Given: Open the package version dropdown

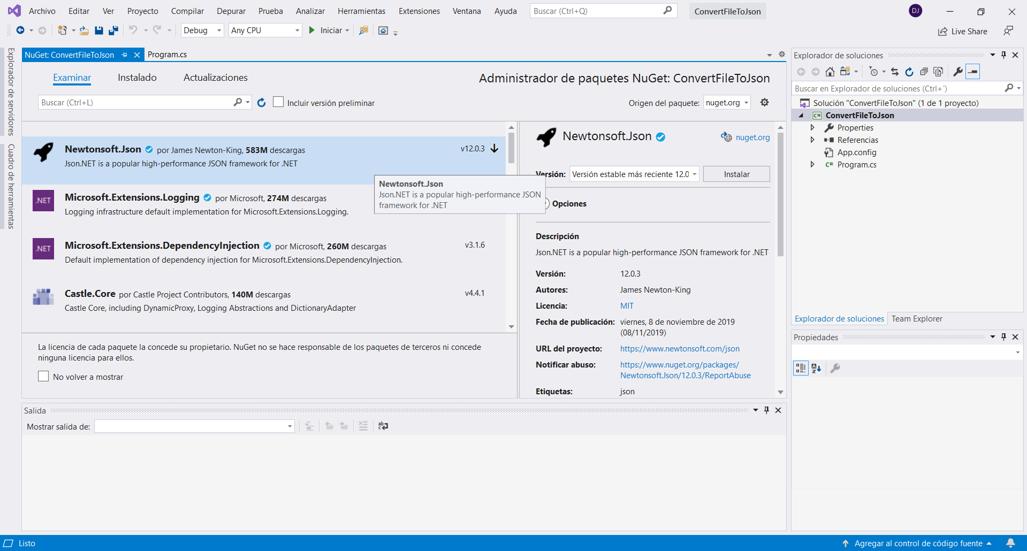Looking at the screenshot, I should [x=634, y=174].
